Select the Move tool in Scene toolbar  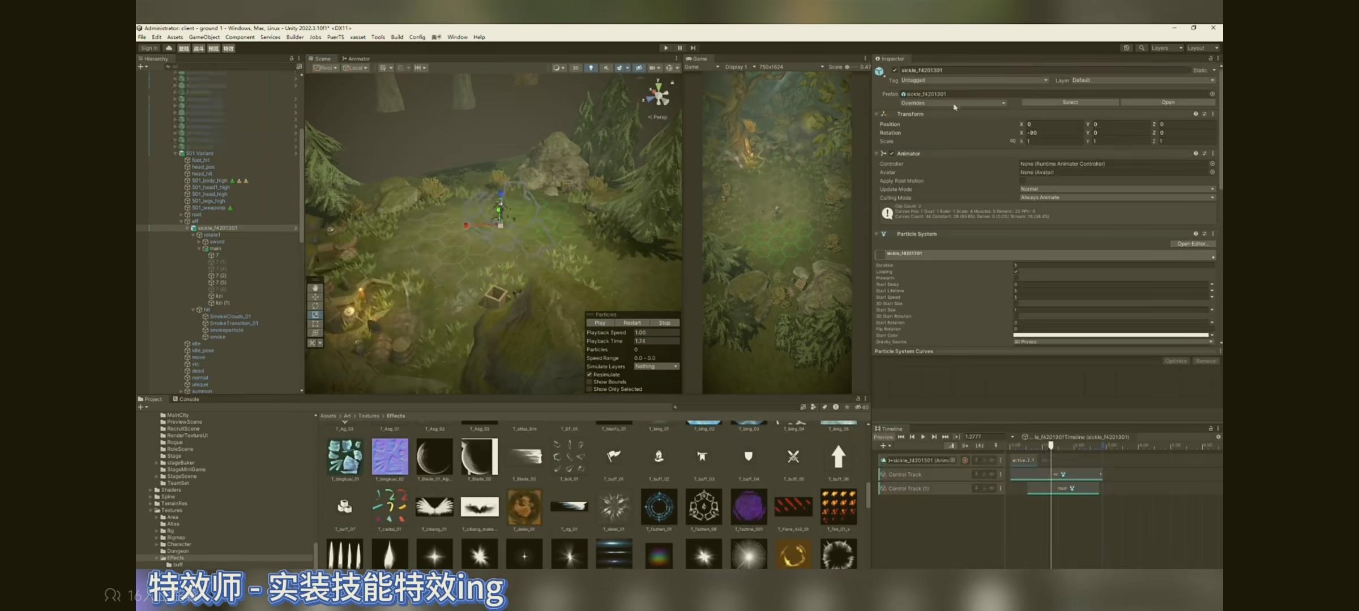coord(315,297)
